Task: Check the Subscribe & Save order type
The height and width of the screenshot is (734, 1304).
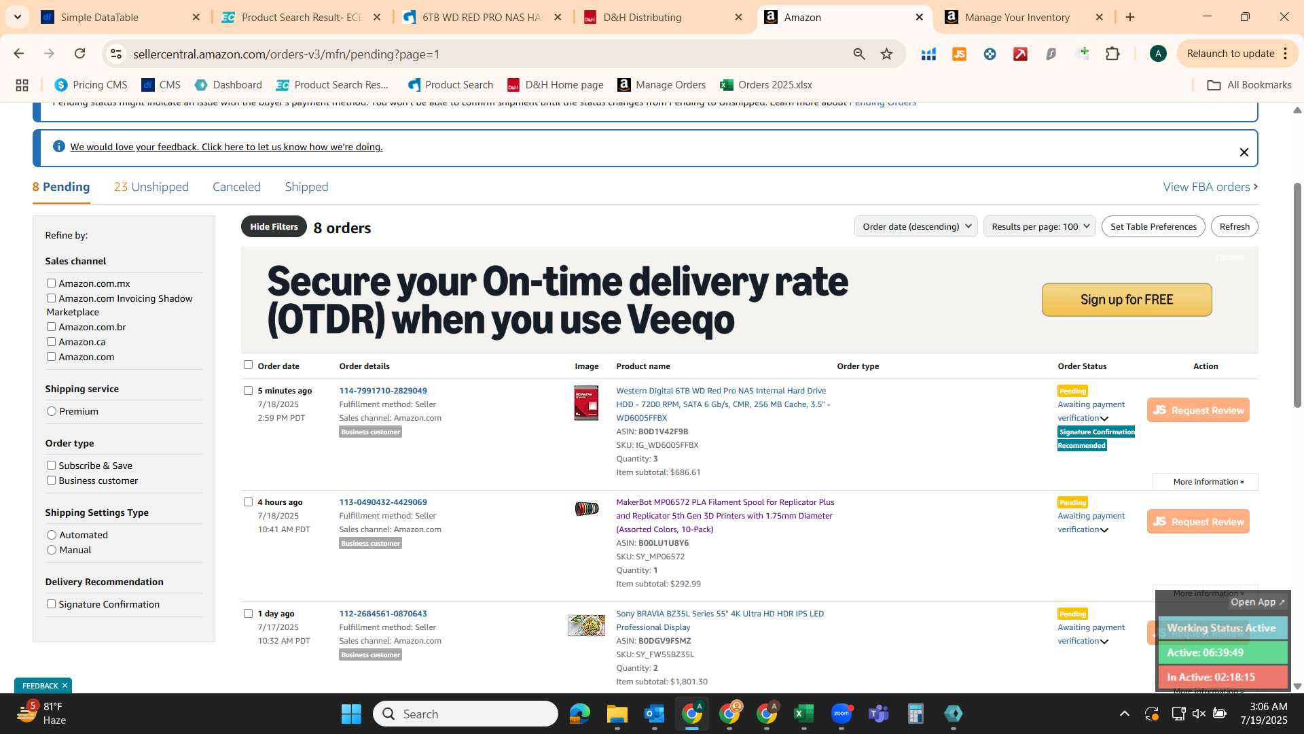Action: (51, 466)
